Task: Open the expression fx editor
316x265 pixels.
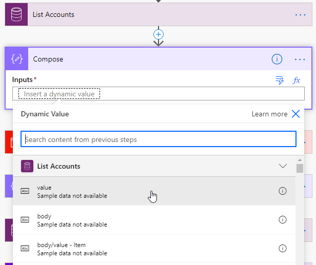Action: coord(297,80)
